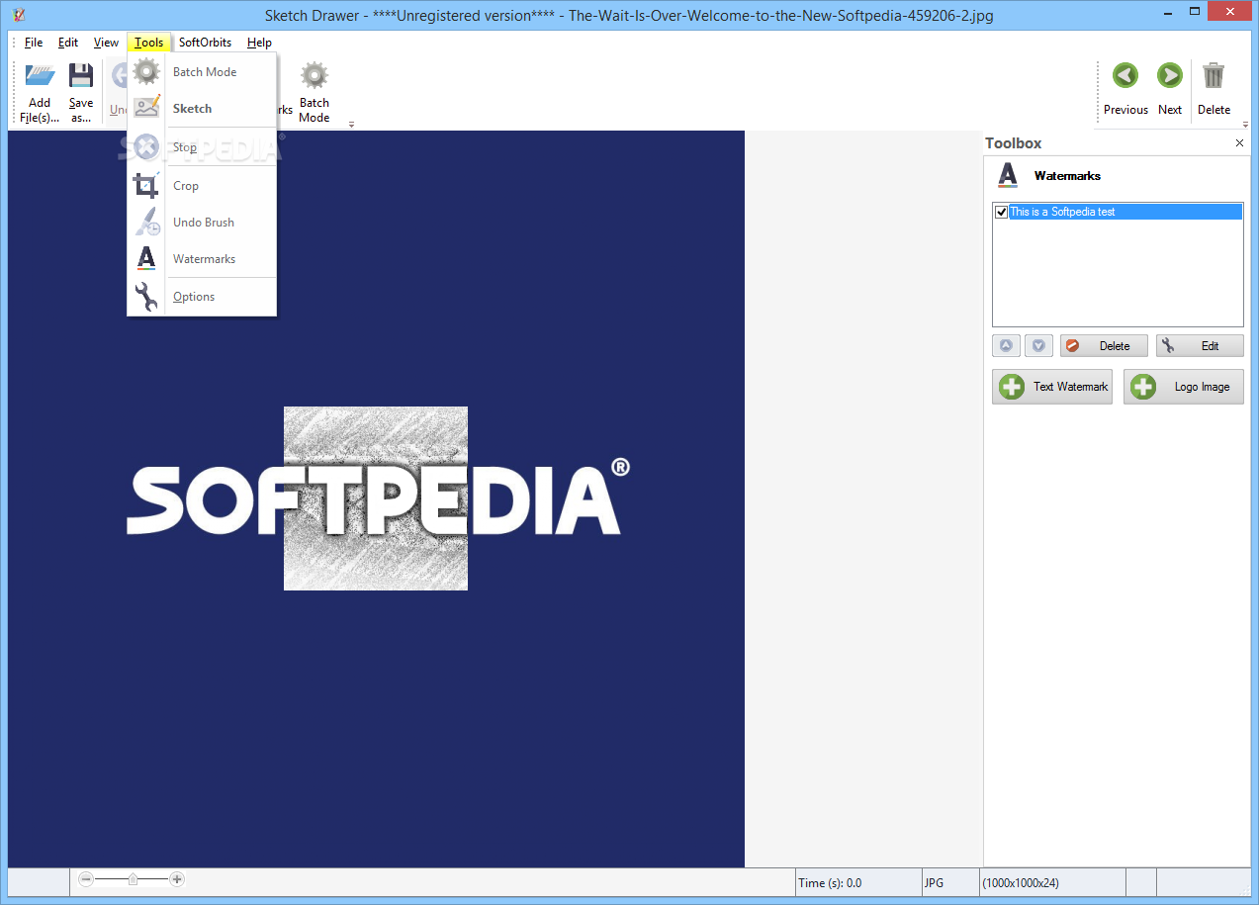
Task: Open the SoftOrbits menu
Action: tap(205, 43)
